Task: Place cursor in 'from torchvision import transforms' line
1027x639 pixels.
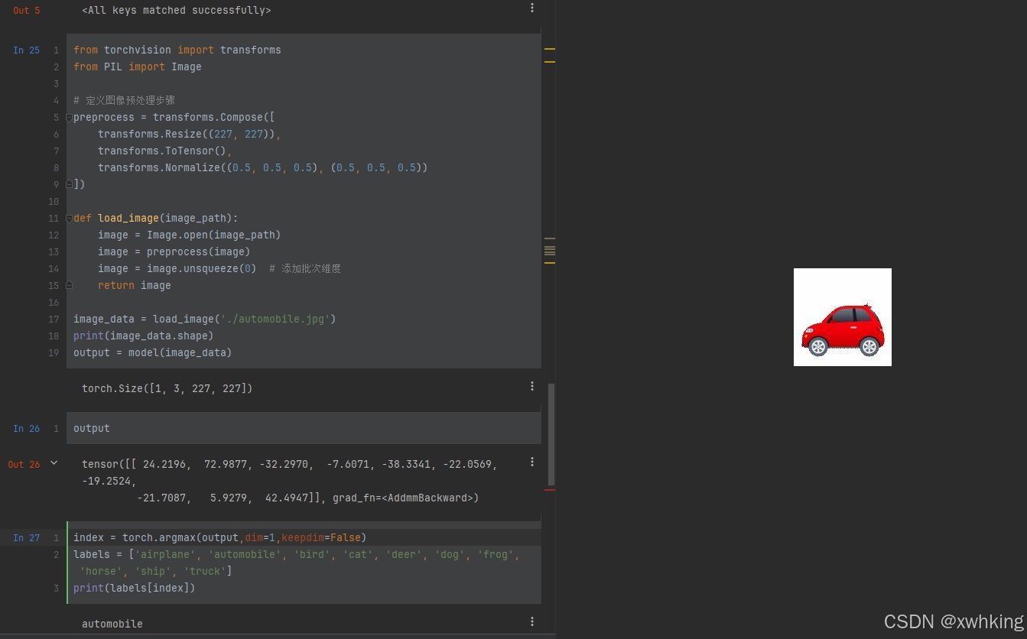Action: point(177,50)
